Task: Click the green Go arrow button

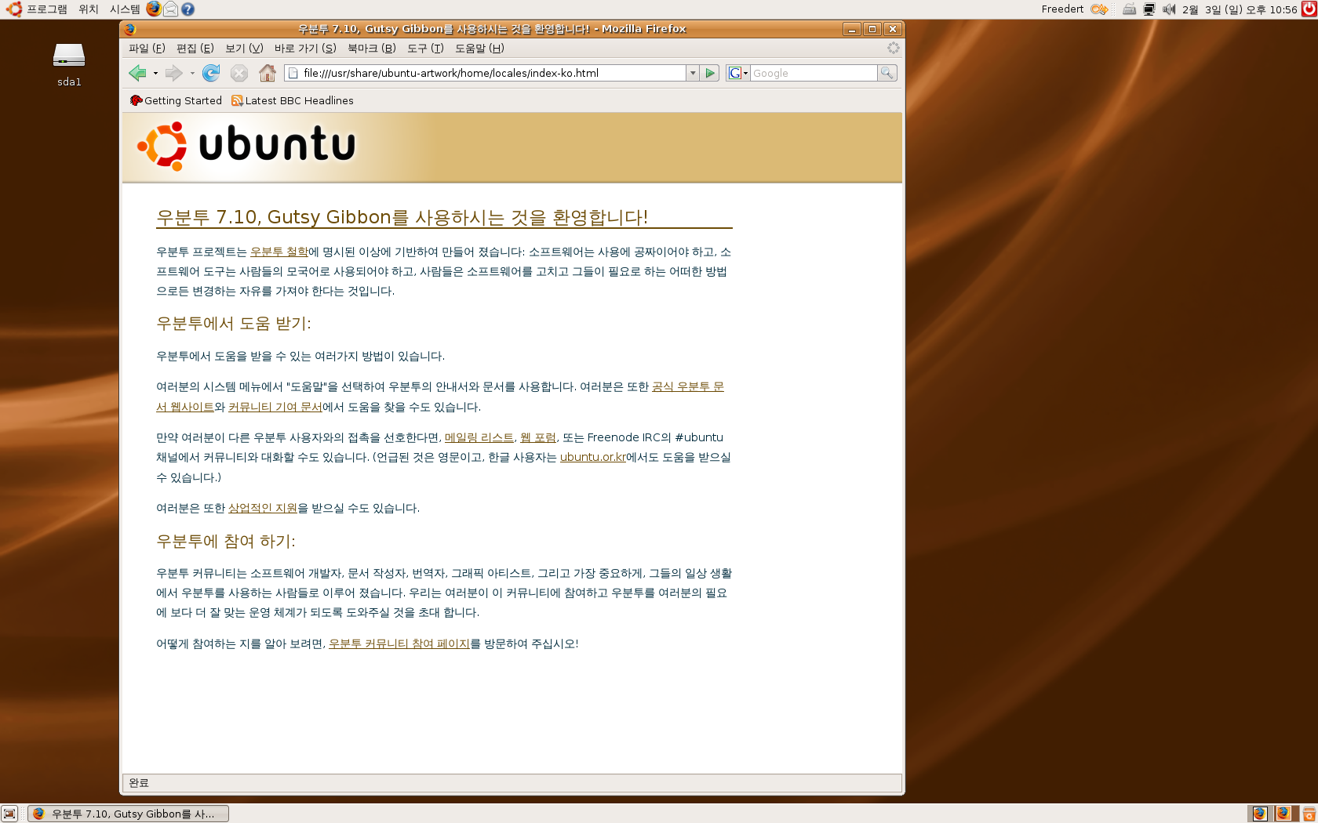Action: coord(710,73)
